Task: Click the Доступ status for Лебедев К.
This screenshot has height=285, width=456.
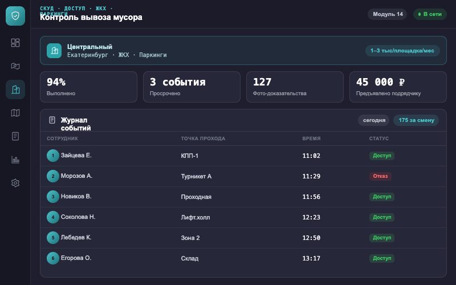Action: click(x=382, y=238)
